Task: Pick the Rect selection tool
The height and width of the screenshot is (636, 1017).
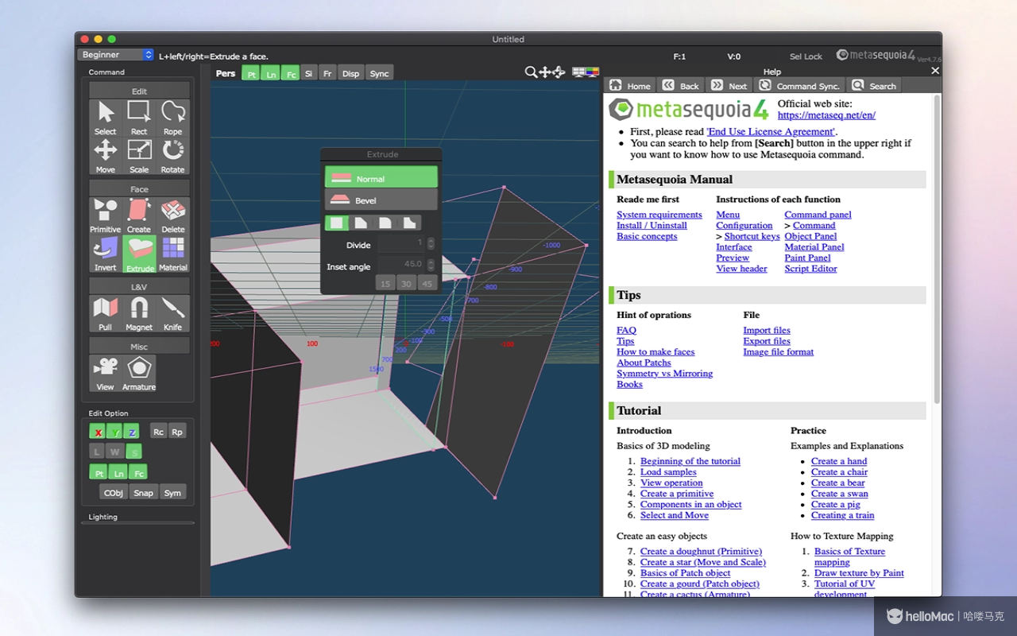Action: pos(139,118)
